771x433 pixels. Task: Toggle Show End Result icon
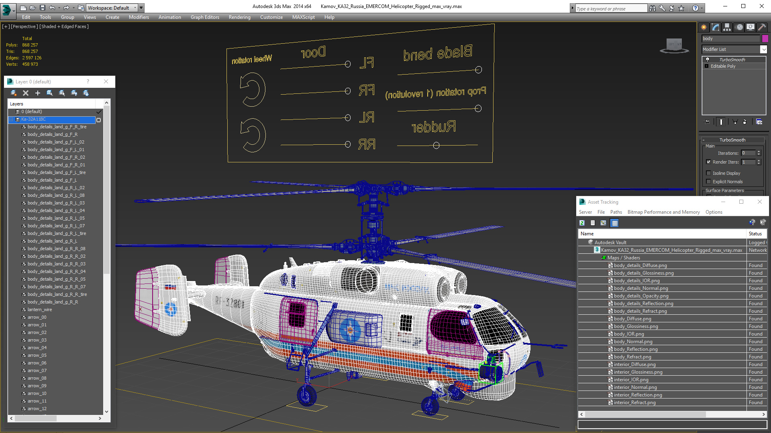721,122
